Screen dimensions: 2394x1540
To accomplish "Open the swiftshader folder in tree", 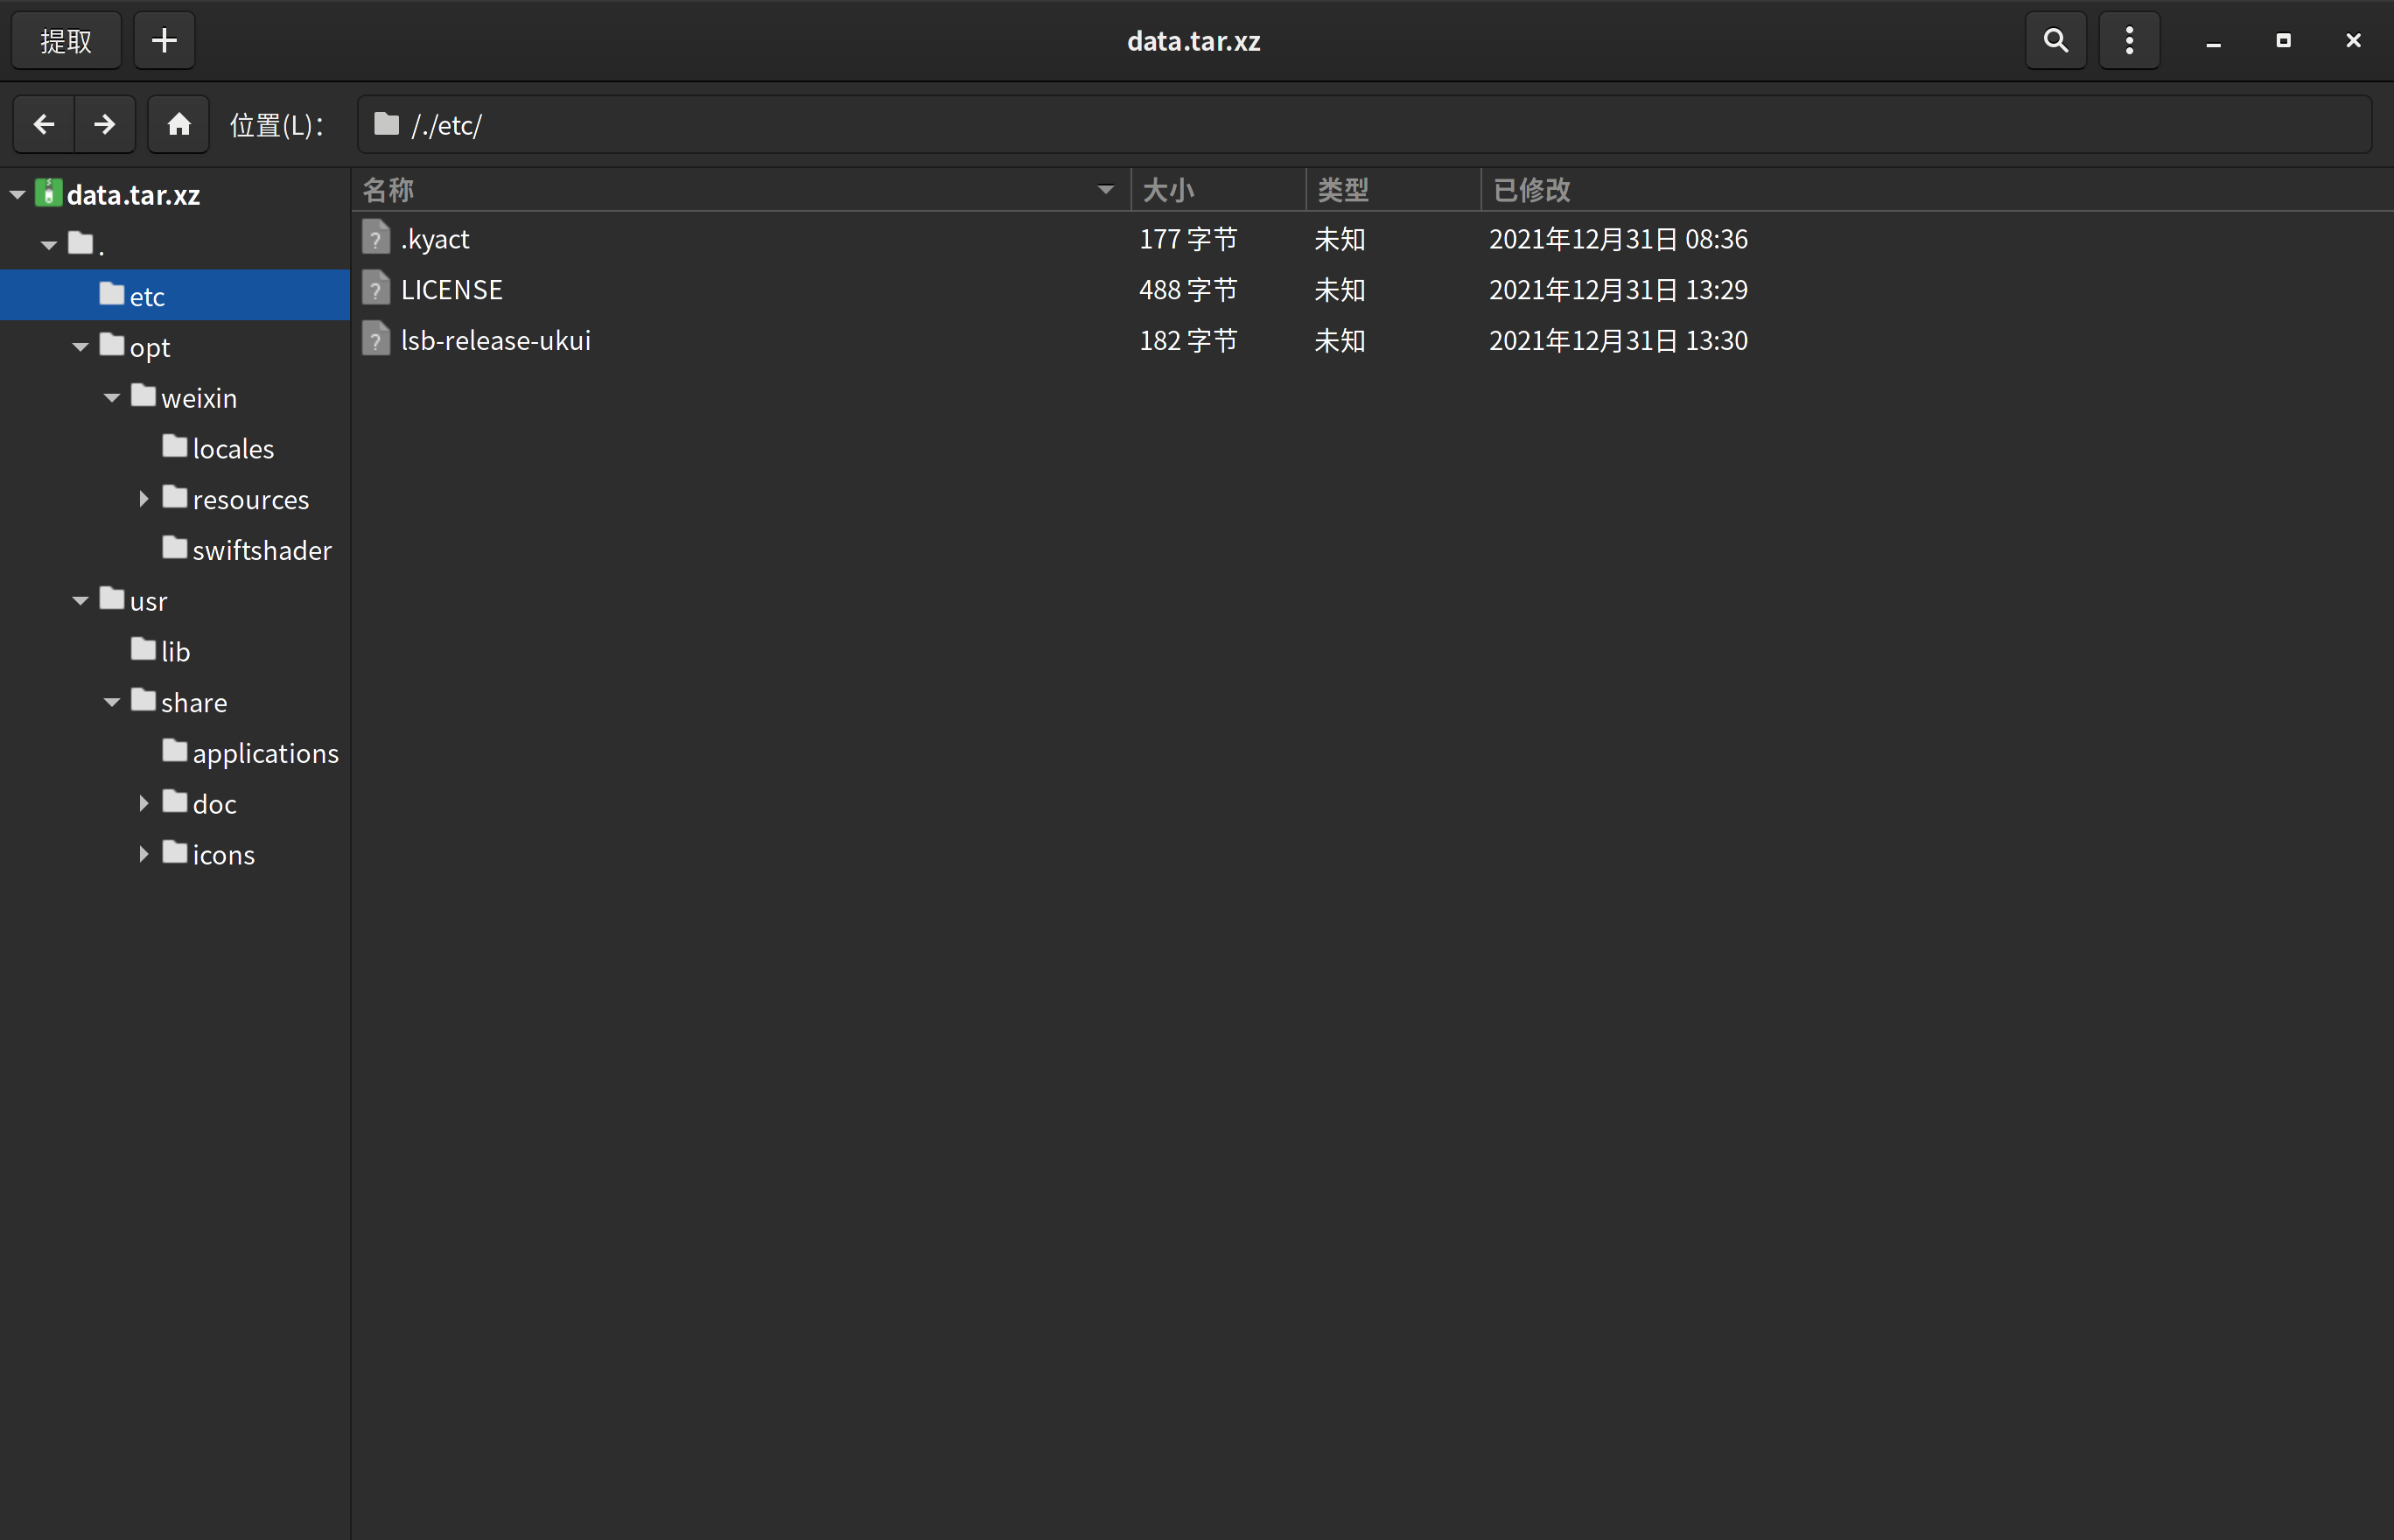I will click(x=261, y=550).
